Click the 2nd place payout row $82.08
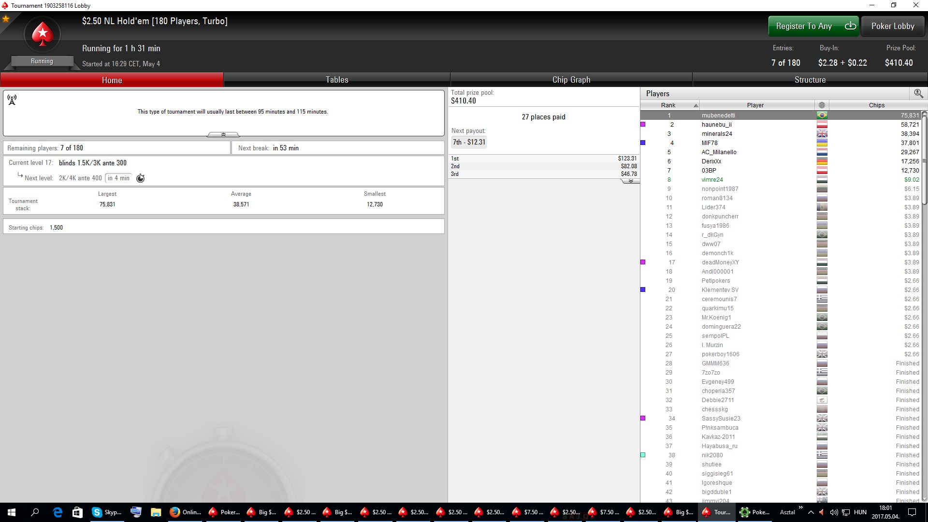This screenshot has width=928, height=522. (x=544, y=166)
